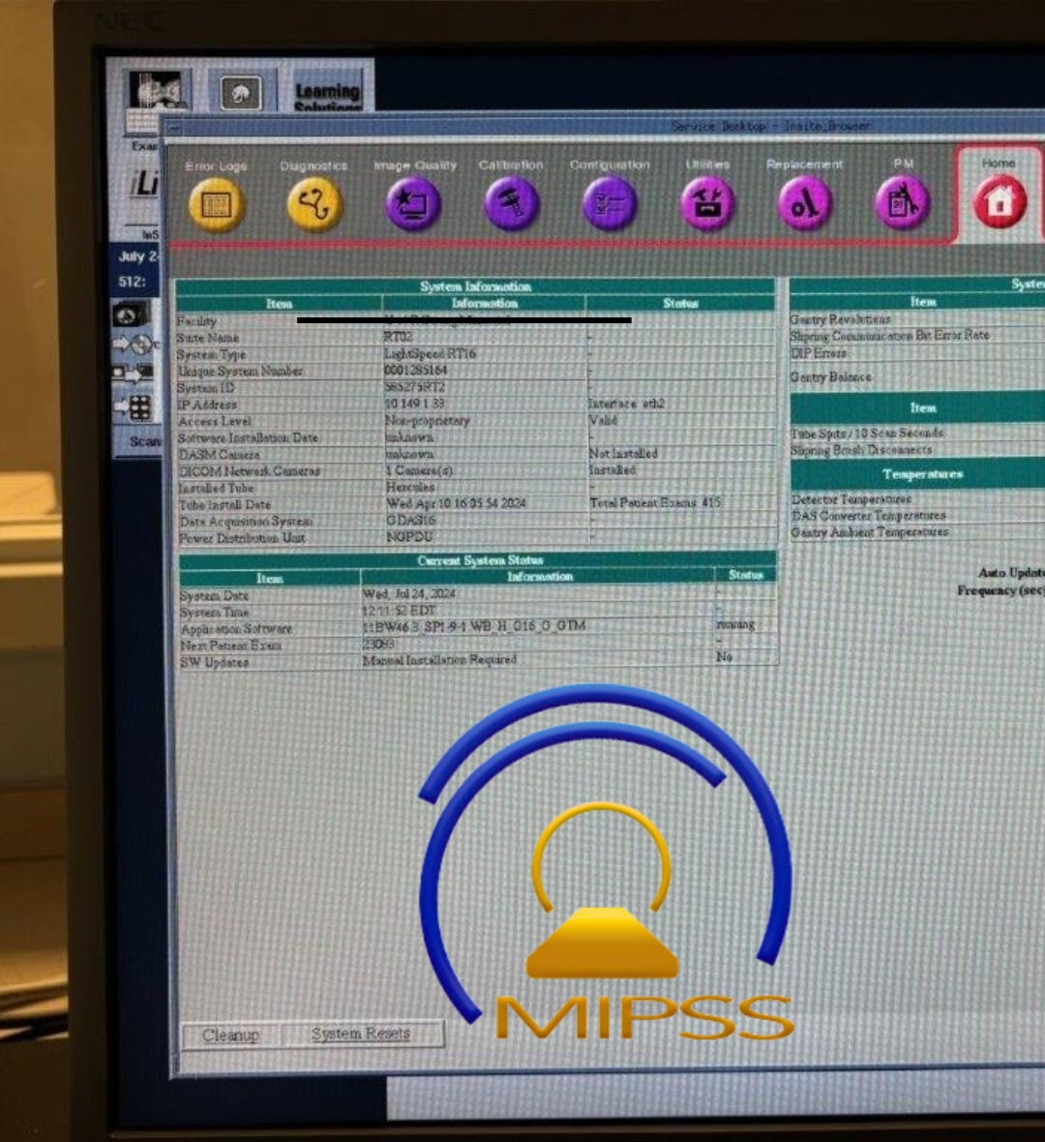Select the Tube Install Date value

tap(457, 503)
